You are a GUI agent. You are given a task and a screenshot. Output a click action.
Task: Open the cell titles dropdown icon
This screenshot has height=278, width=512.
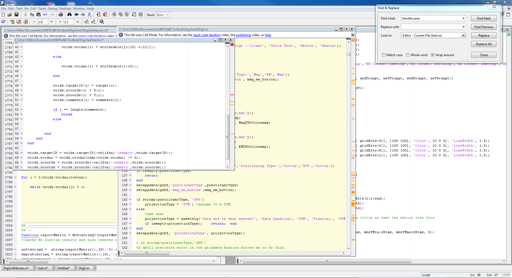93,22
